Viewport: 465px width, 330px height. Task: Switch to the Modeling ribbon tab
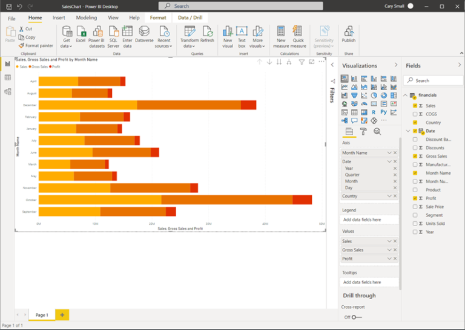click(x=87, y=18)
